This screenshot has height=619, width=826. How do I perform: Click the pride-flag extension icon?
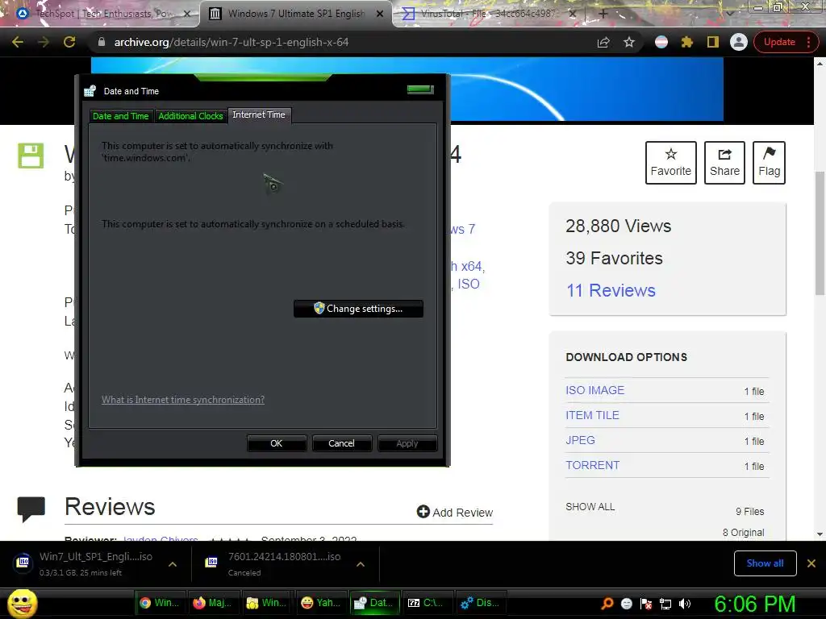661,42
